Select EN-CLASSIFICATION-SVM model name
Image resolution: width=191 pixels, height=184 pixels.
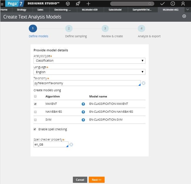pyautogui.click(x=106, y=119)
